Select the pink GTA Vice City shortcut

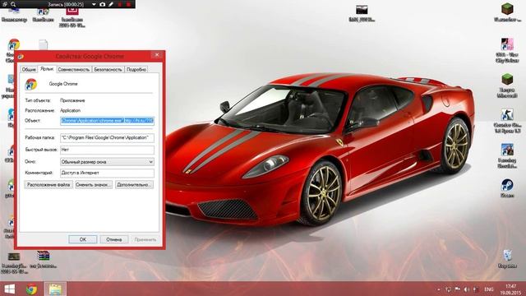[507, 44]
